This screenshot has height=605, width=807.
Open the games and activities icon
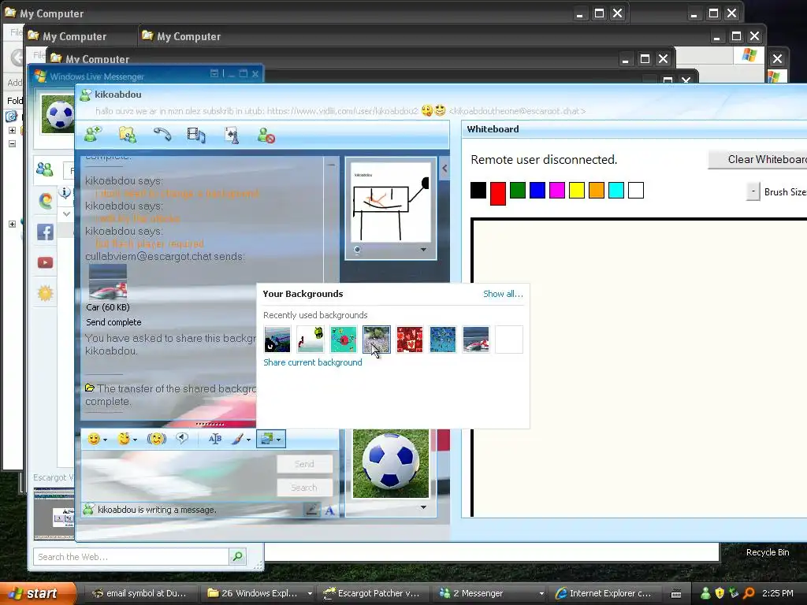coord(232,135)
